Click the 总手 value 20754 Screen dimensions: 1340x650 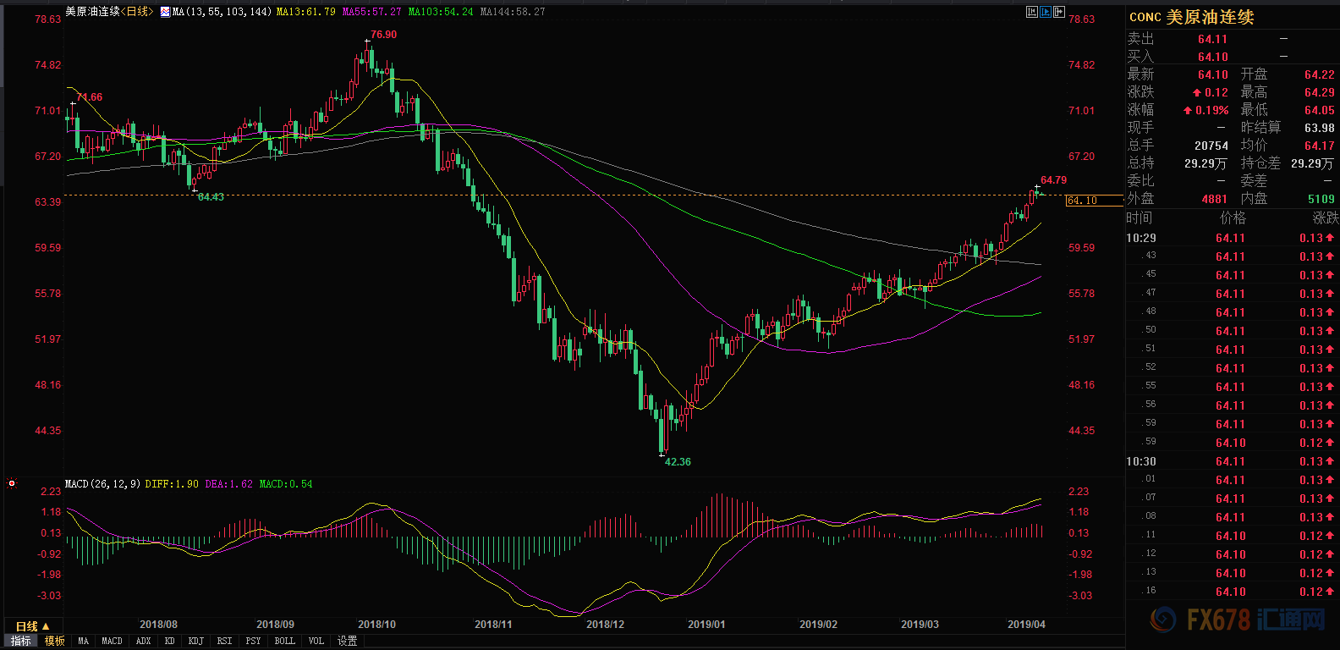(1211, 146)
